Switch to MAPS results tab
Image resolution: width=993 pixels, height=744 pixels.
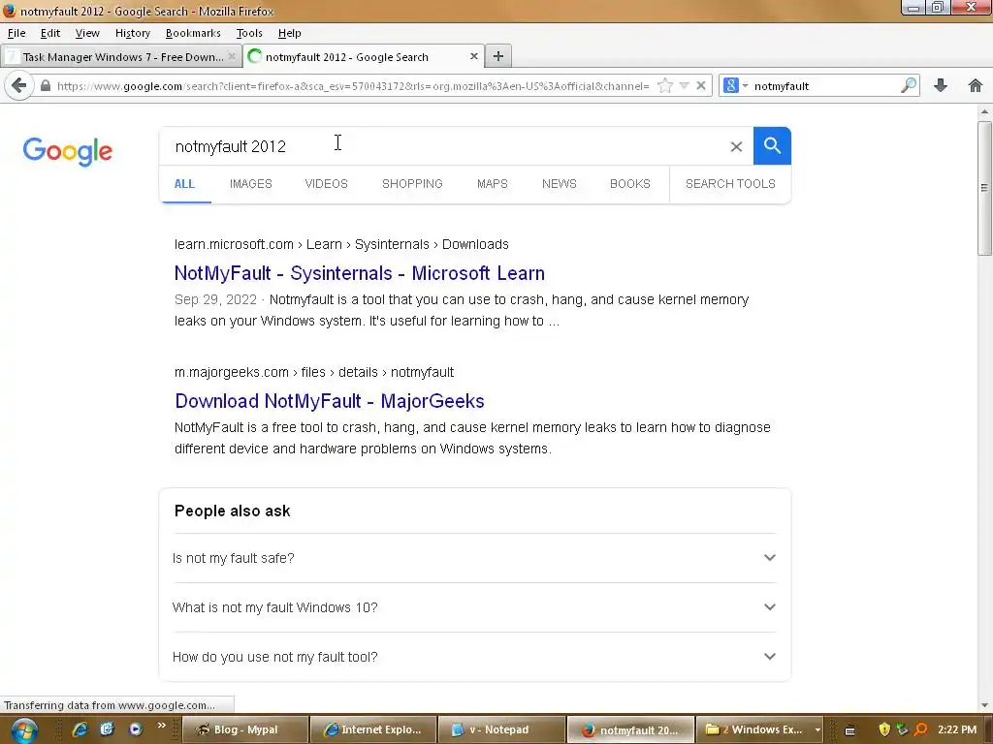492,183
